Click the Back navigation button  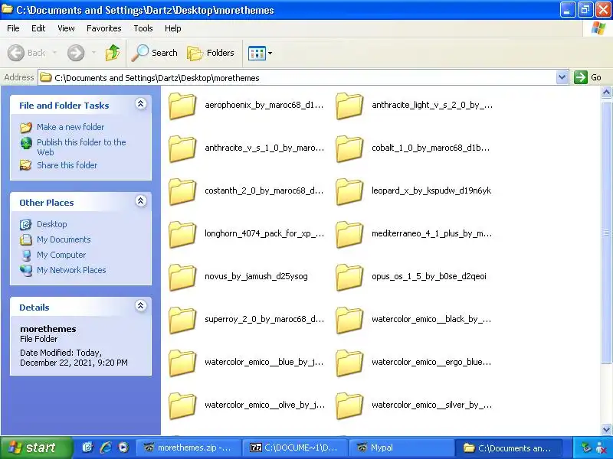pos(27,53)
